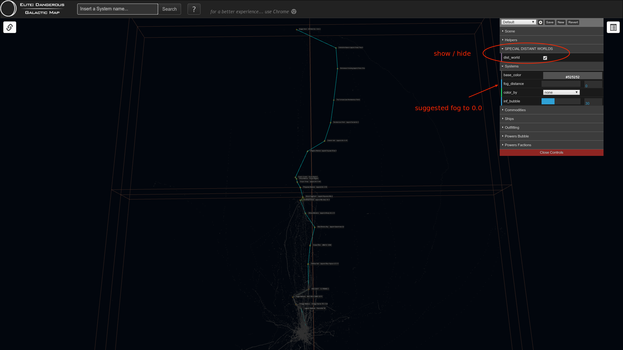Expand the Powers Bubble section
This screenshot has width=623, height=350.
(x=552, y=136)
